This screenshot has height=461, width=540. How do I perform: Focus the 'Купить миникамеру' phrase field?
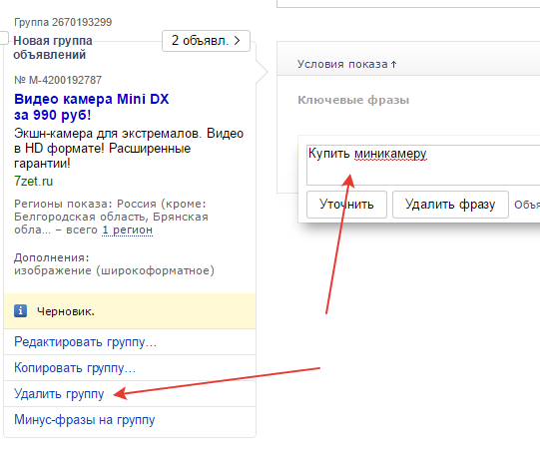[423, 166]
